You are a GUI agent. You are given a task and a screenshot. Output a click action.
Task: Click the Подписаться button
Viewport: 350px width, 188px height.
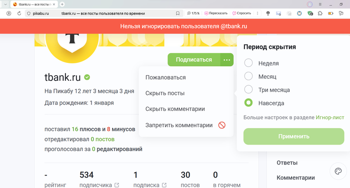click(194, 60)
